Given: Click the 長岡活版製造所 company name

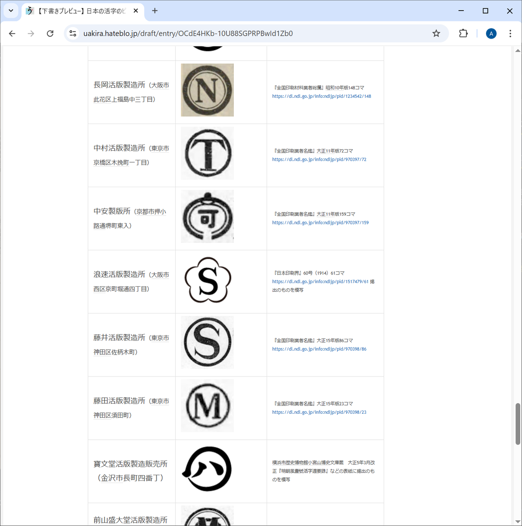Looking at the screenshot, I should pyautogui.click(x=119, y=85).
